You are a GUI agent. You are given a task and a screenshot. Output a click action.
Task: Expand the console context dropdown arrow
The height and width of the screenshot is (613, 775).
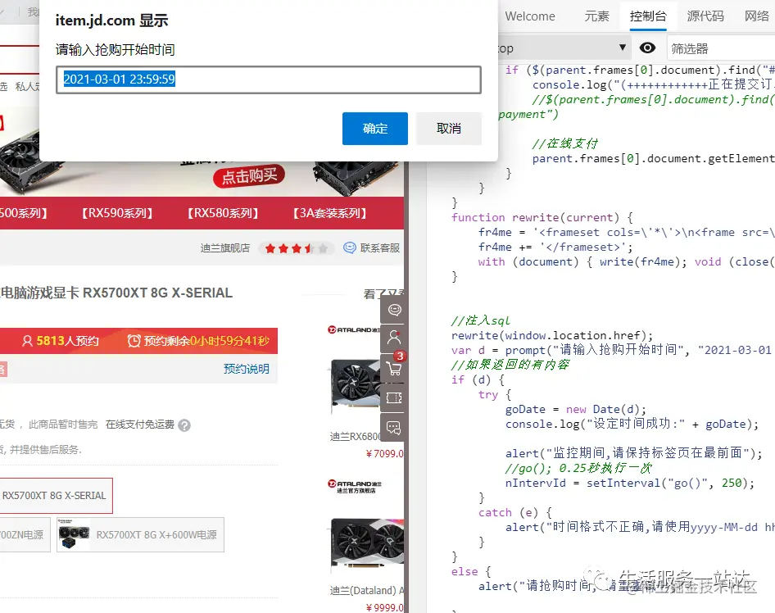click(623, 48)
